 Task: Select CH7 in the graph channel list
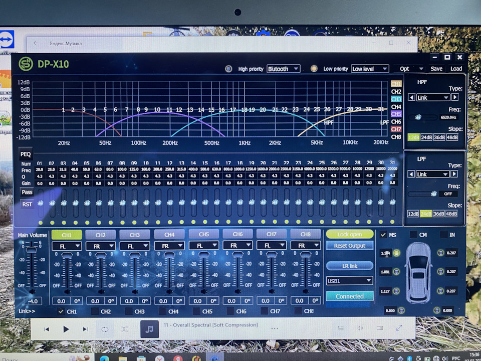click(396, 129)
